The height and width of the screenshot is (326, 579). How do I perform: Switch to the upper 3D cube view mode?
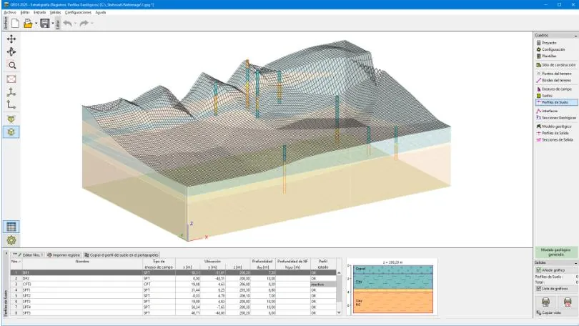pyautogui.click(x=11, y=119)
